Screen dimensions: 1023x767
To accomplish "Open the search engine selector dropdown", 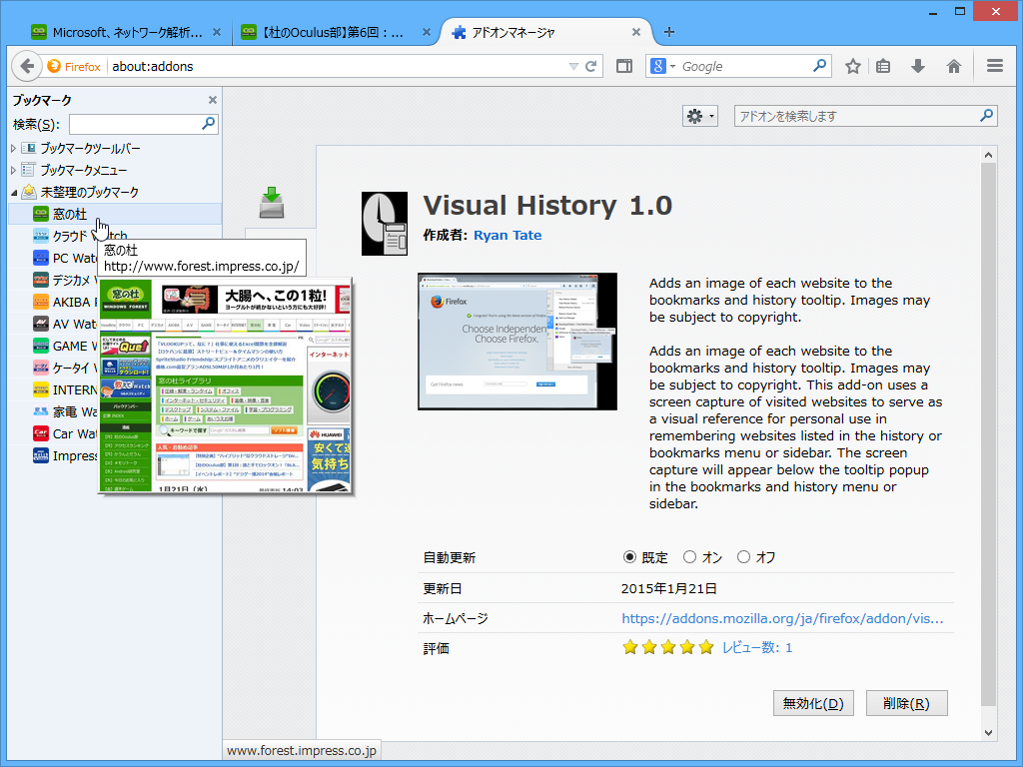I will 663,66.
